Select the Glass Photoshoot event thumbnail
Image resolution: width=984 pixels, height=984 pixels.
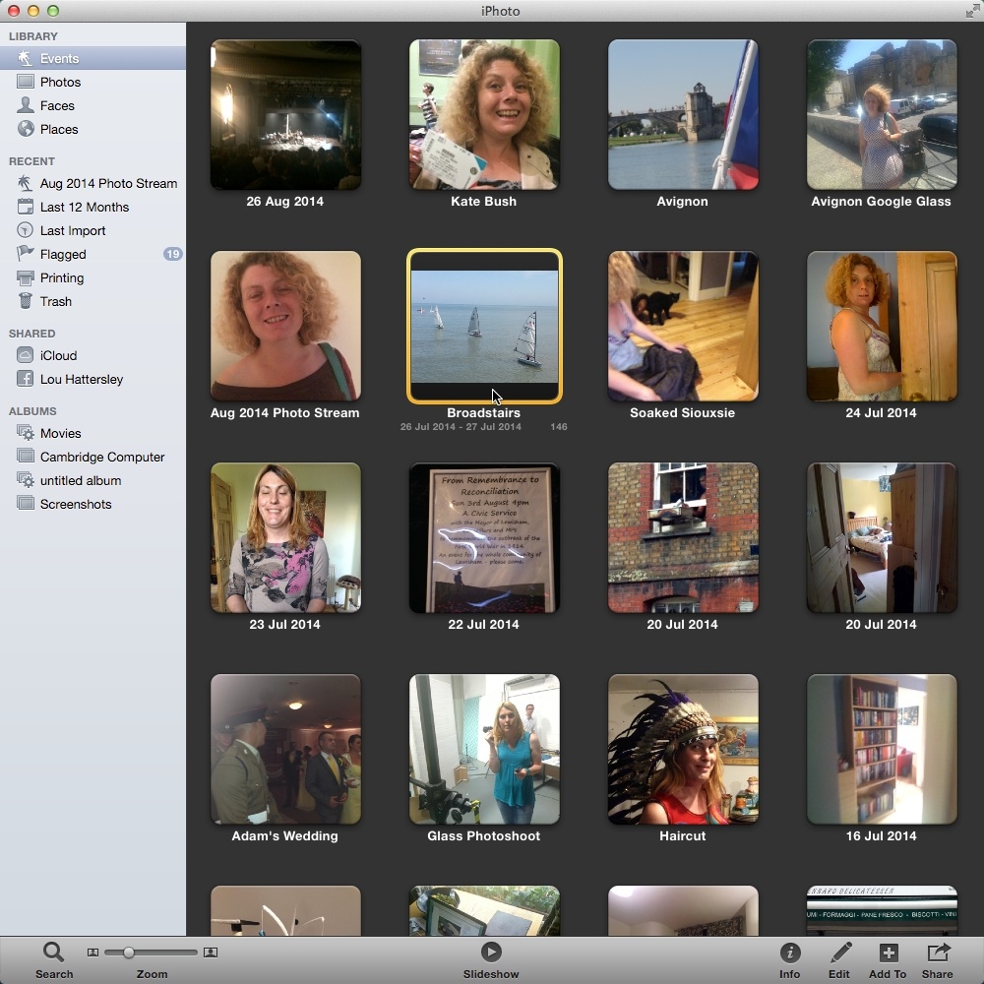(484, 749)
